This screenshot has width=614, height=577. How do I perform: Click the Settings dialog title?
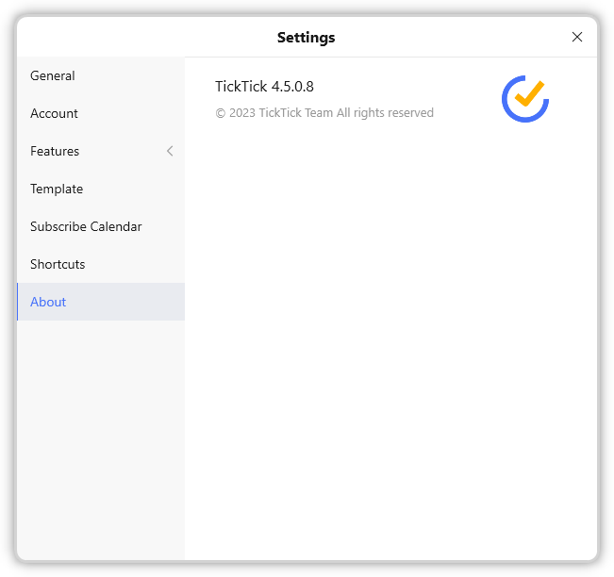(x=307, y=38)
